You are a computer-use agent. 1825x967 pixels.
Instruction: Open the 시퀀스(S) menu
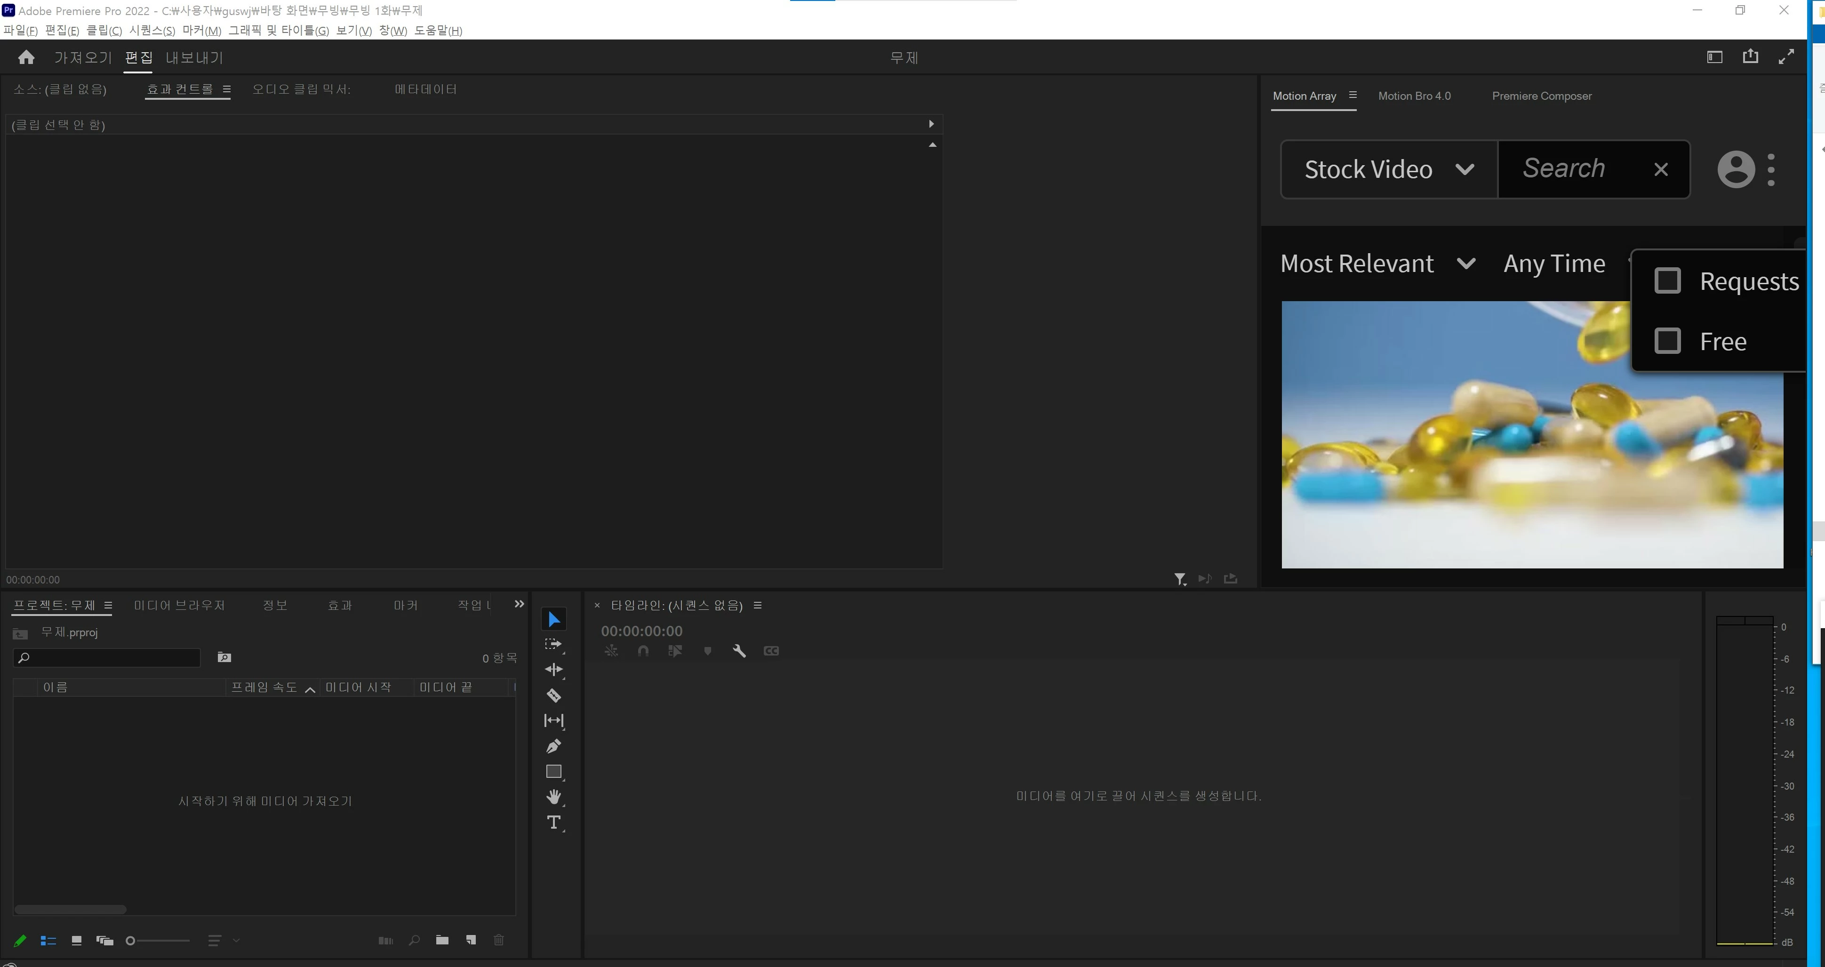point(152,31)
